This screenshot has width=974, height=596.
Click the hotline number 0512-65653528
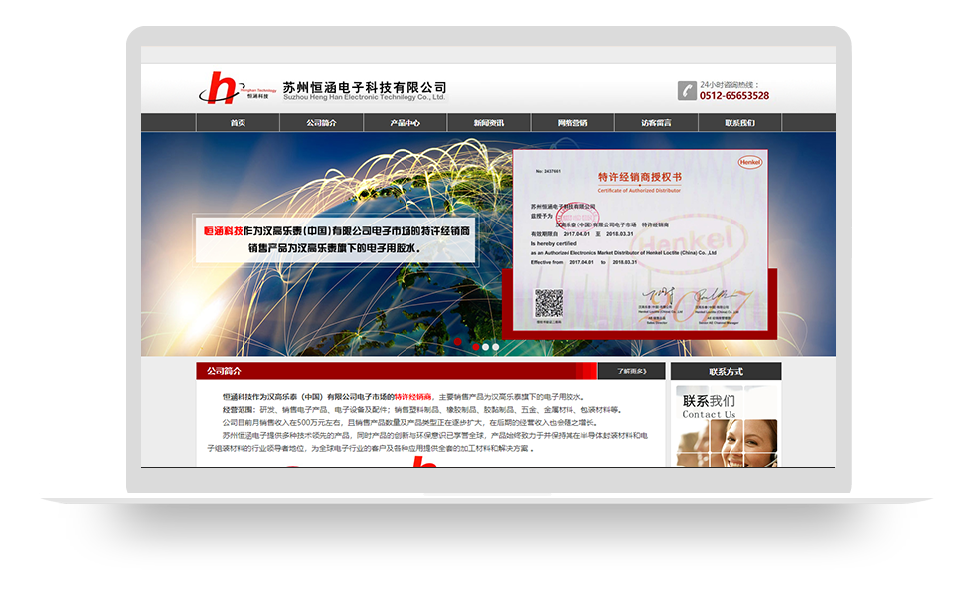pos(734,96)
